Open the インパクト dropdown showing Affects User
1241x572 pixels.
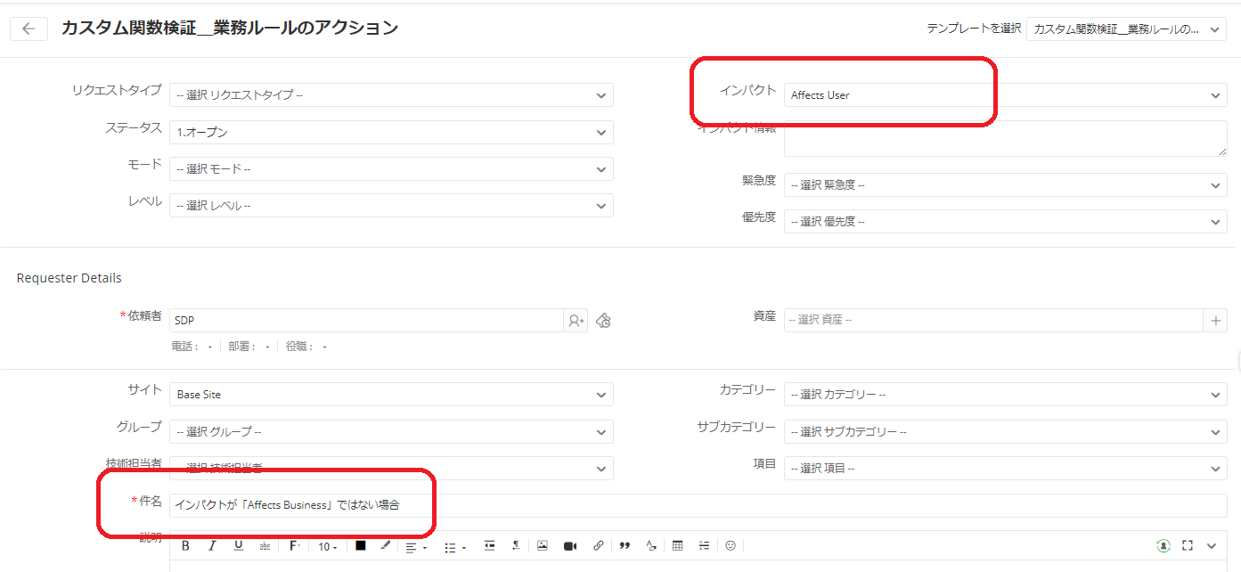1005,95
